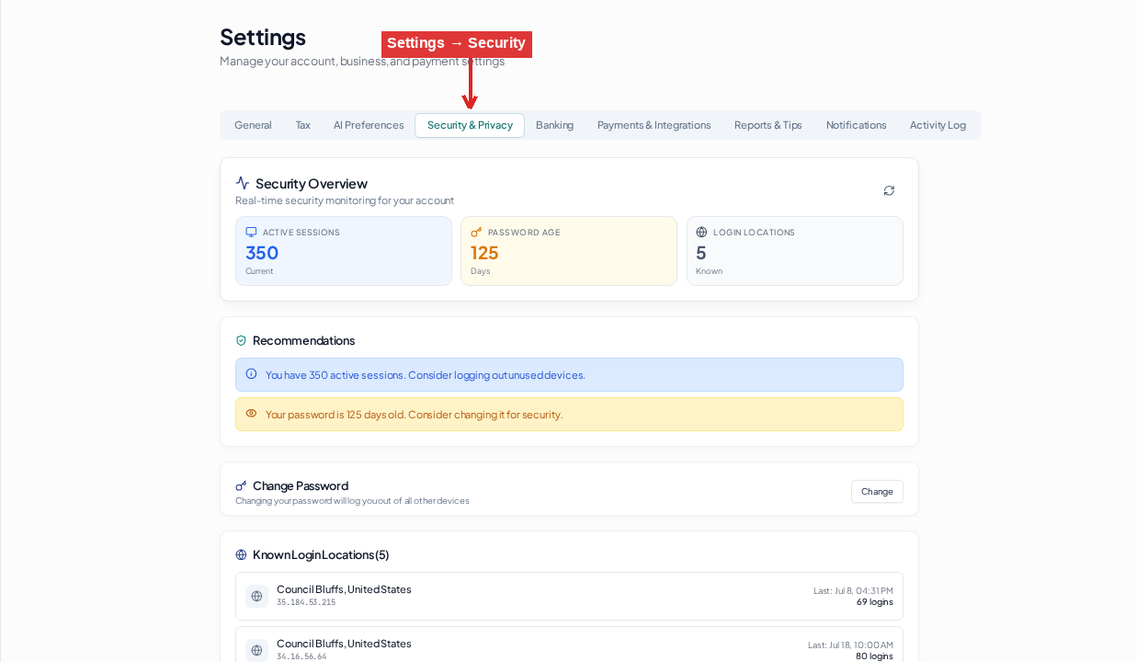Click globe icon for IP 35.184.53.215
This screenshot has width=1137, height=662.
click(256, 596)
